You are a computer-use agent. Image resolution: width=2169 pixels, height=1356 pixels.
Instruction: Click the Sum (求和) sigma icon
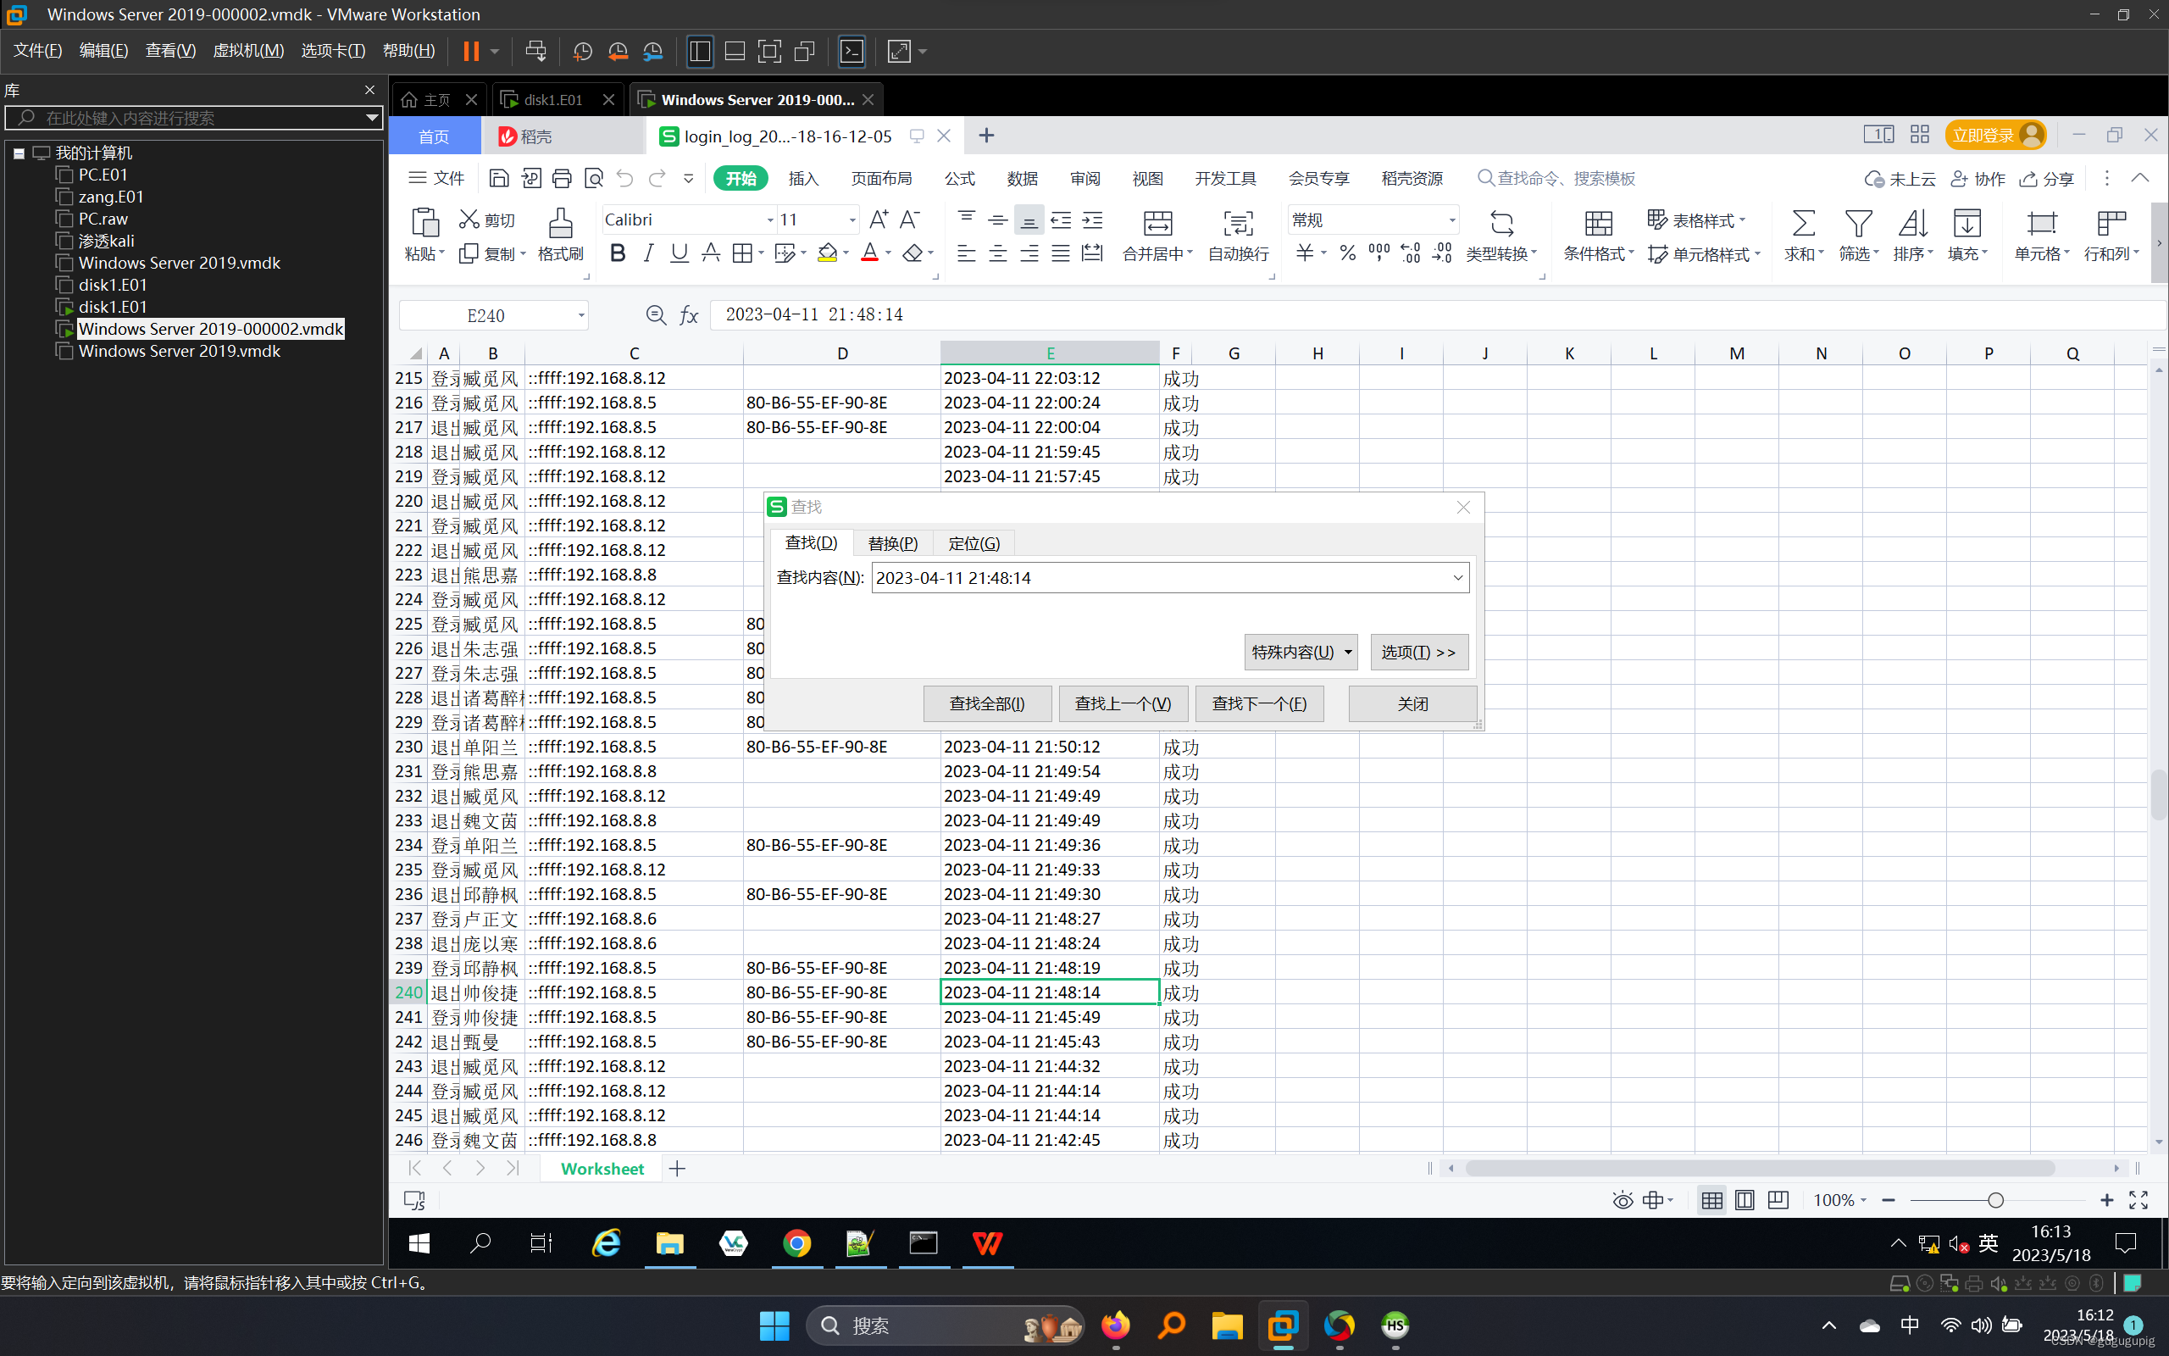(1802, 225)
